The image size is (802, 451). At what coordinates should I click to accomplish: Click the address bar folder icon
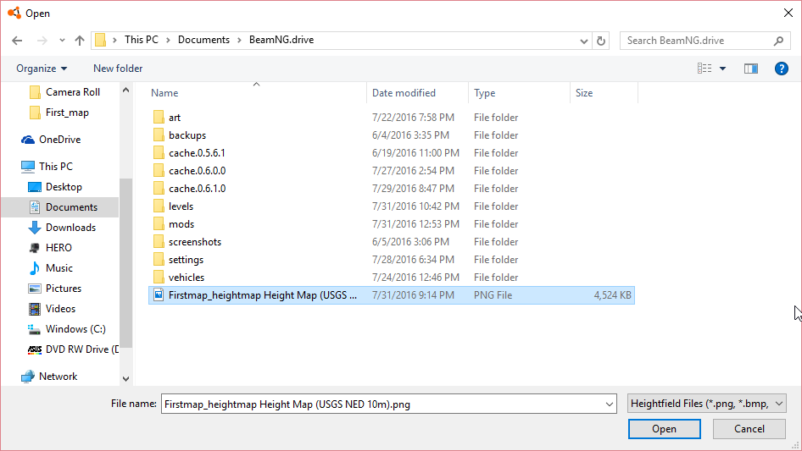pyautogui.click(x=101, y=40)
